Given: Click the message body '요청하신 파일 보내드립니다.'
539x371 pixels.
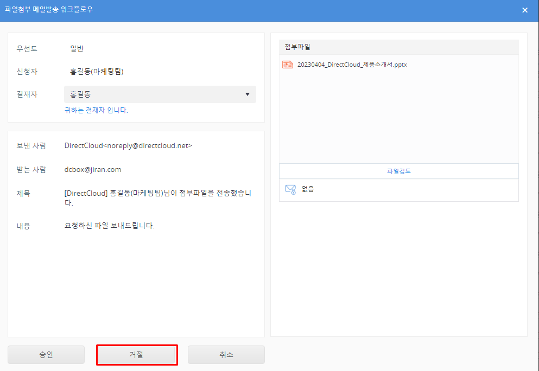Looking at the screenshot, I should (x=109, y=226).
